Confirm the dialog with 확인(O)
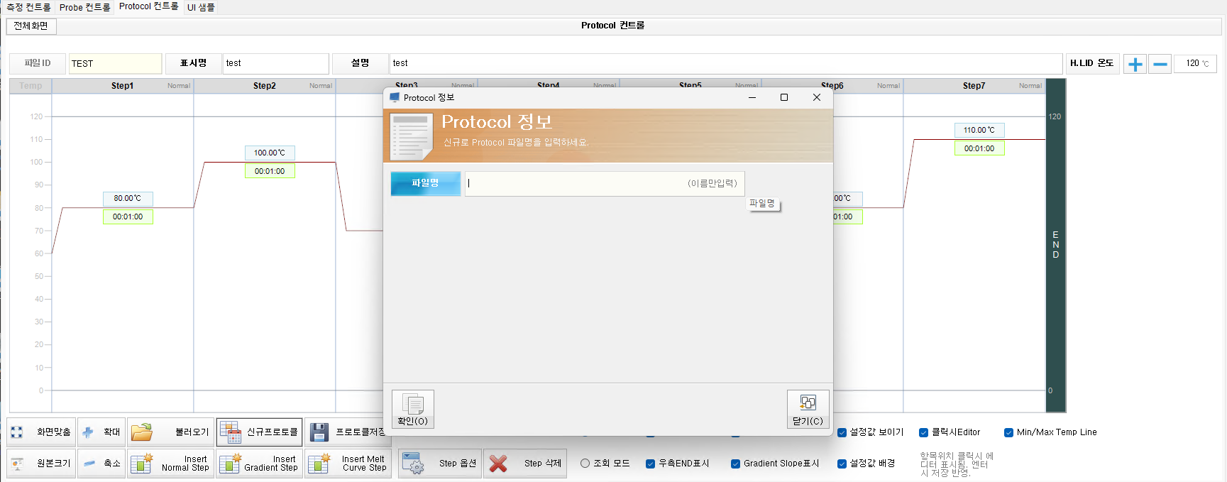Viewport: 1227px width, 482px height. click(412, 409)
